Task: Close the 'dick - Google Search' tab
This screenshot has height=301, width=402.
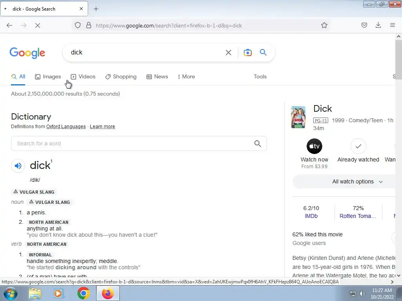Action: tap(81, 9)
